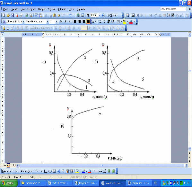Redo the undone action

[71, 15]
